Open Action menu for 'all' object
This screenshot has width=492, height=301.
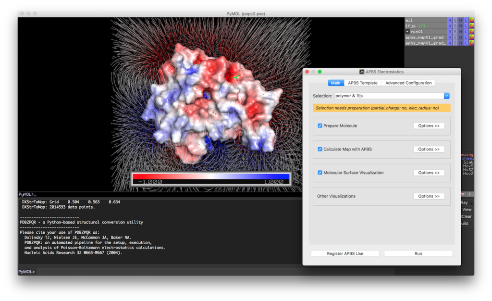(x=450, y=20)
